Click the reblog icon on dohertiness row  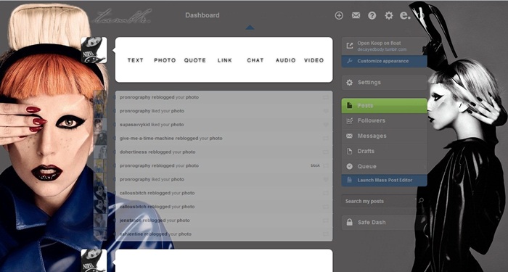pos(326,152)
